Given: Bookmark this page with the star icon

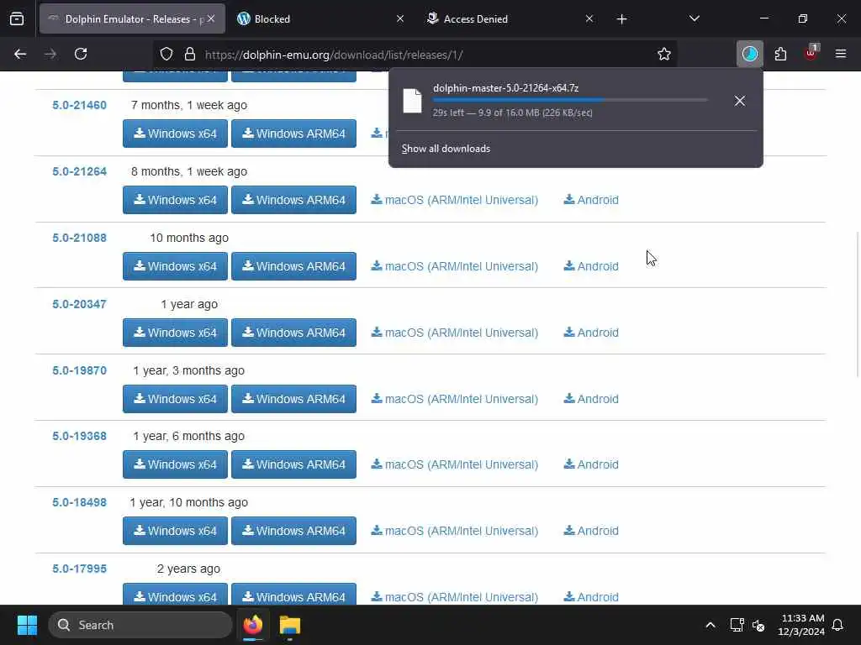Looking at the screenshot, I should pos(664,54).
